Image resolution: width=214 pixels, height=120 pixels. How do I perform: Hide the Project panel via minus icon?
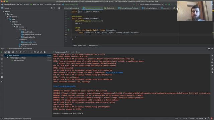pos(62,8)
